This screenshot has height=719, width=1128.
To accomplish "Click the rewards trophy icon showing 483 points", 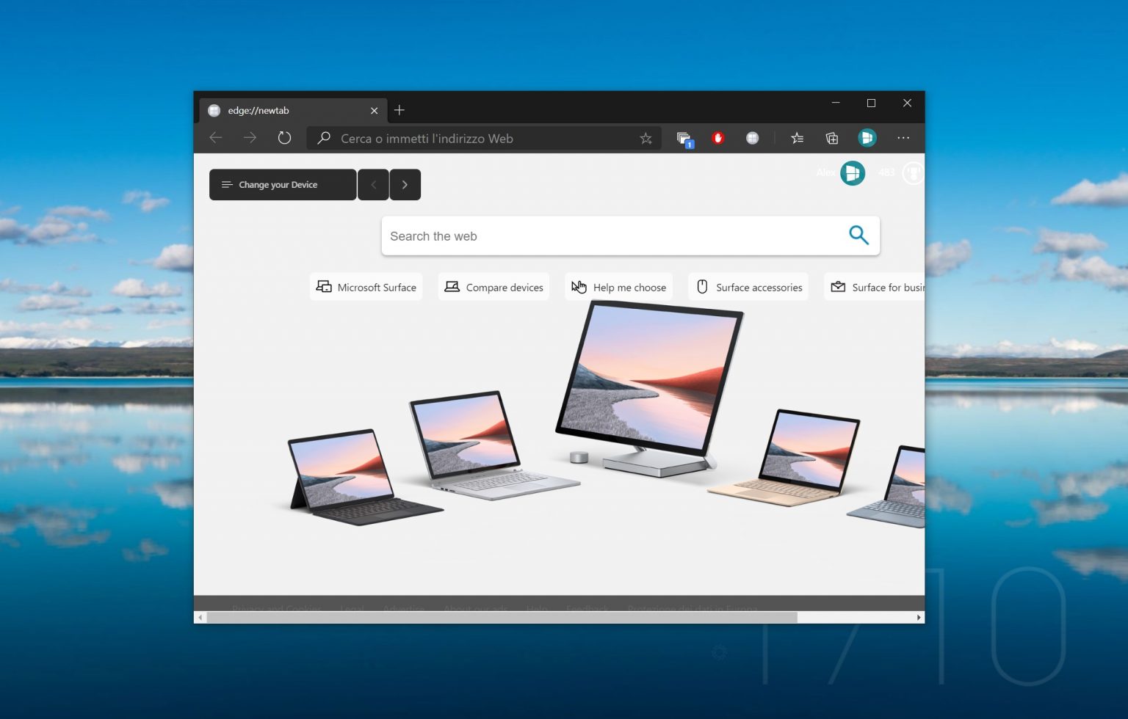I will click(912, 173).
